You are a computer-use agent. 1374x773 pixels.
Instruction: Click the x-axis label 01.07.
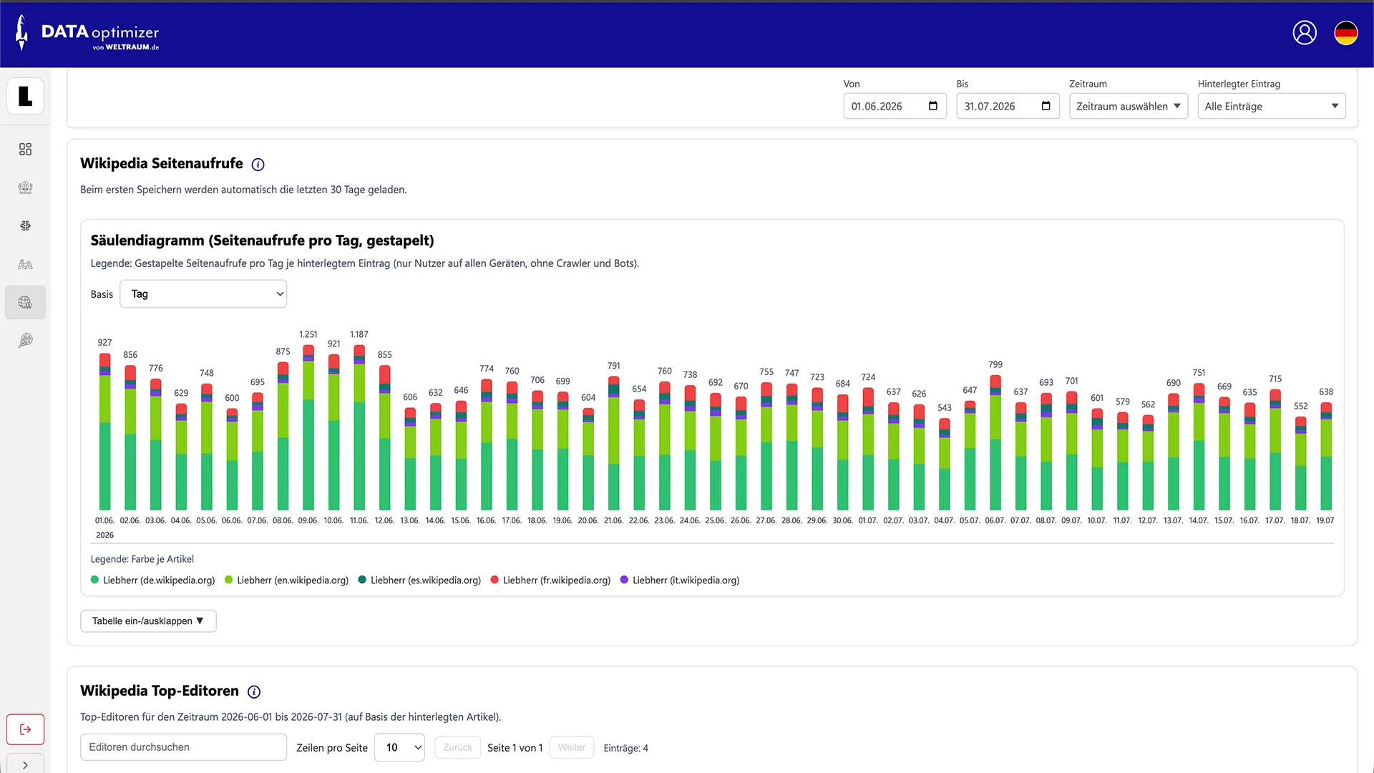[868, 520]
